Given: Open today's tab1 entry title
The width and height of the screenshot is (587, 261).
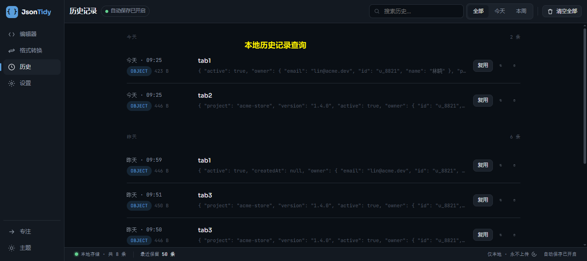Looking at the screenshot, I should click(x=205, y=61).
